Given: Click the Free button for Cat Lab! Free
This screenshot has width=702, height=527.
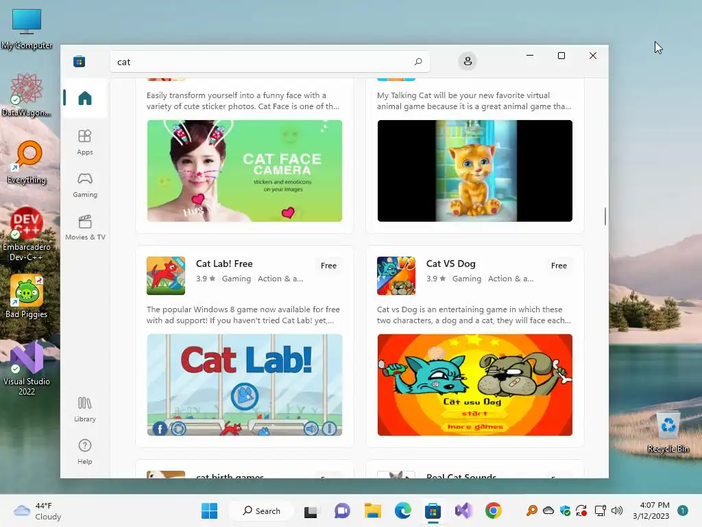Looking at the screenshot, I should coord(328,266).
